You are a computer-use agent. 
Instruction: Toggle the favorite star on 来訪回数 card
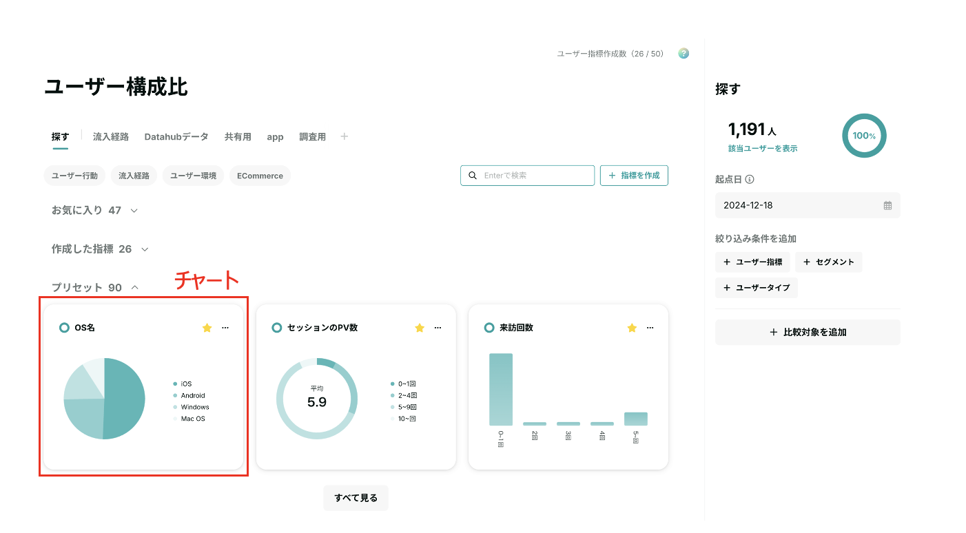[x=632, y=328]
